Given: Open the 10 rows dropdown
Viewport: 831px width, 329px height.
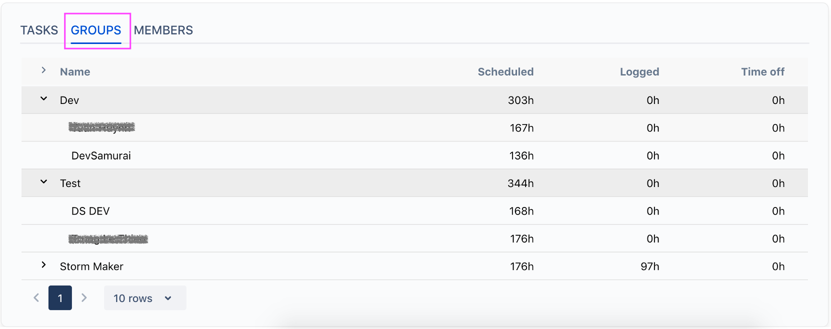Looking at the screenshot, I should [144, 298].
